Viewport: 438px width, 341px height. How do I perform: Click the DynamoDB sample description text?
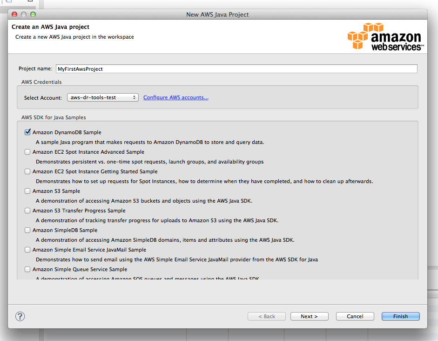coord(150,142)
